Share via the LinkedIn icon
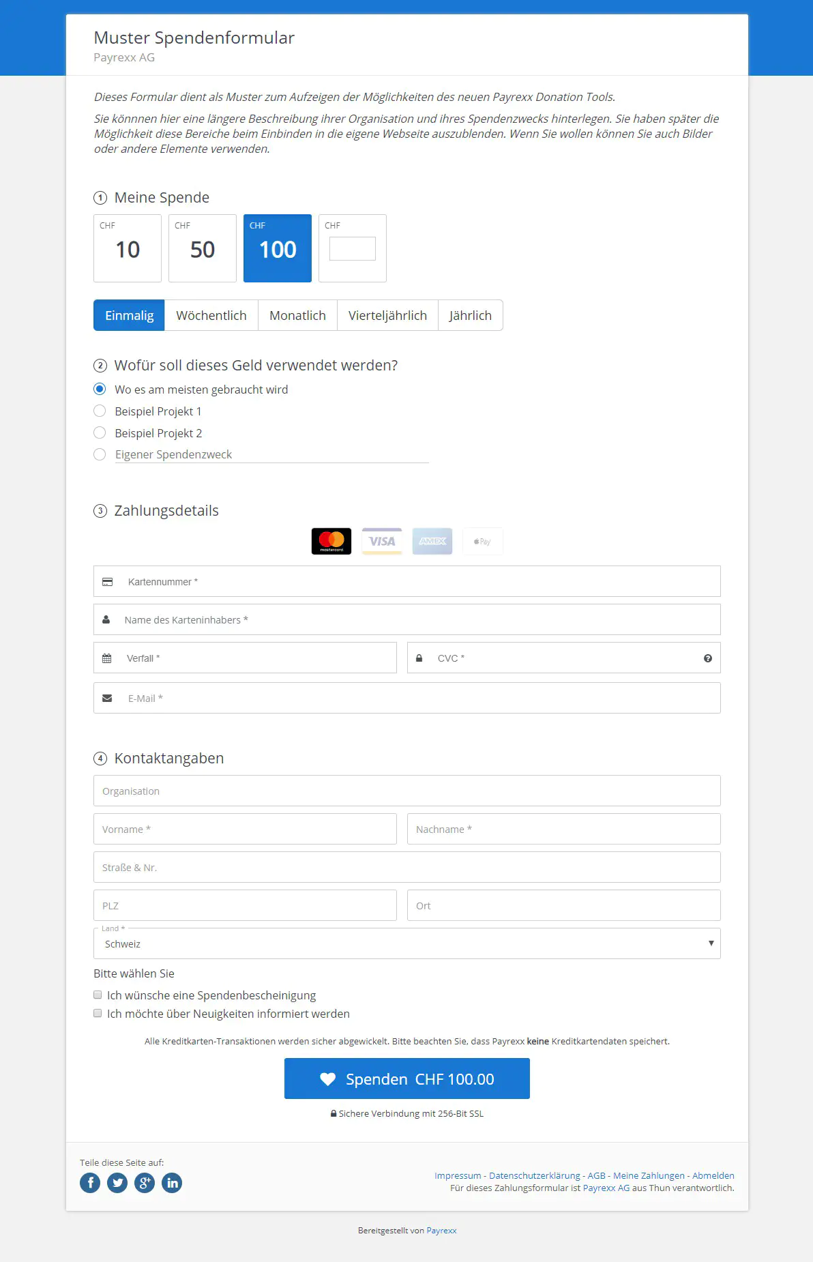Image resolution: width=813 pixels, height=1262 pixels. pos(172,1183)
